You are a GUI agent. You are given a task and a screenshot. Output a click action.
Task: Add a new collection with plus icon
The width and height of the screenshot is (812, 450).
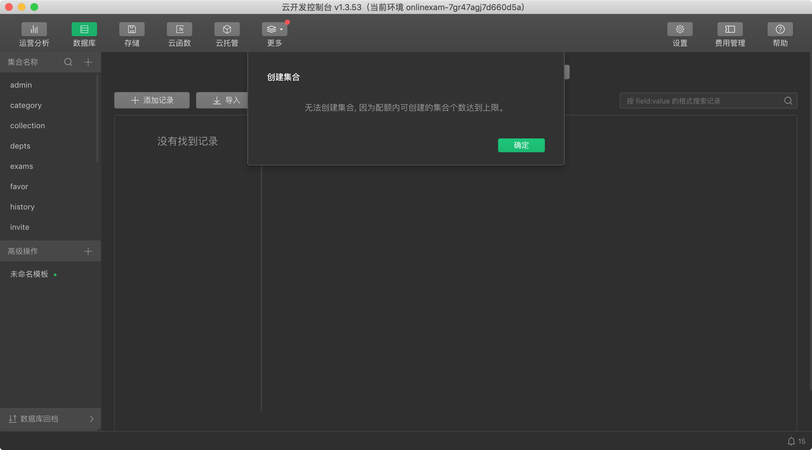click(x=88, y=62)
